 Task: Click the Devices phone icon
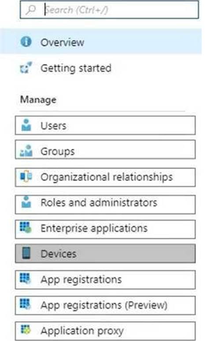click(x=26, y=253)
